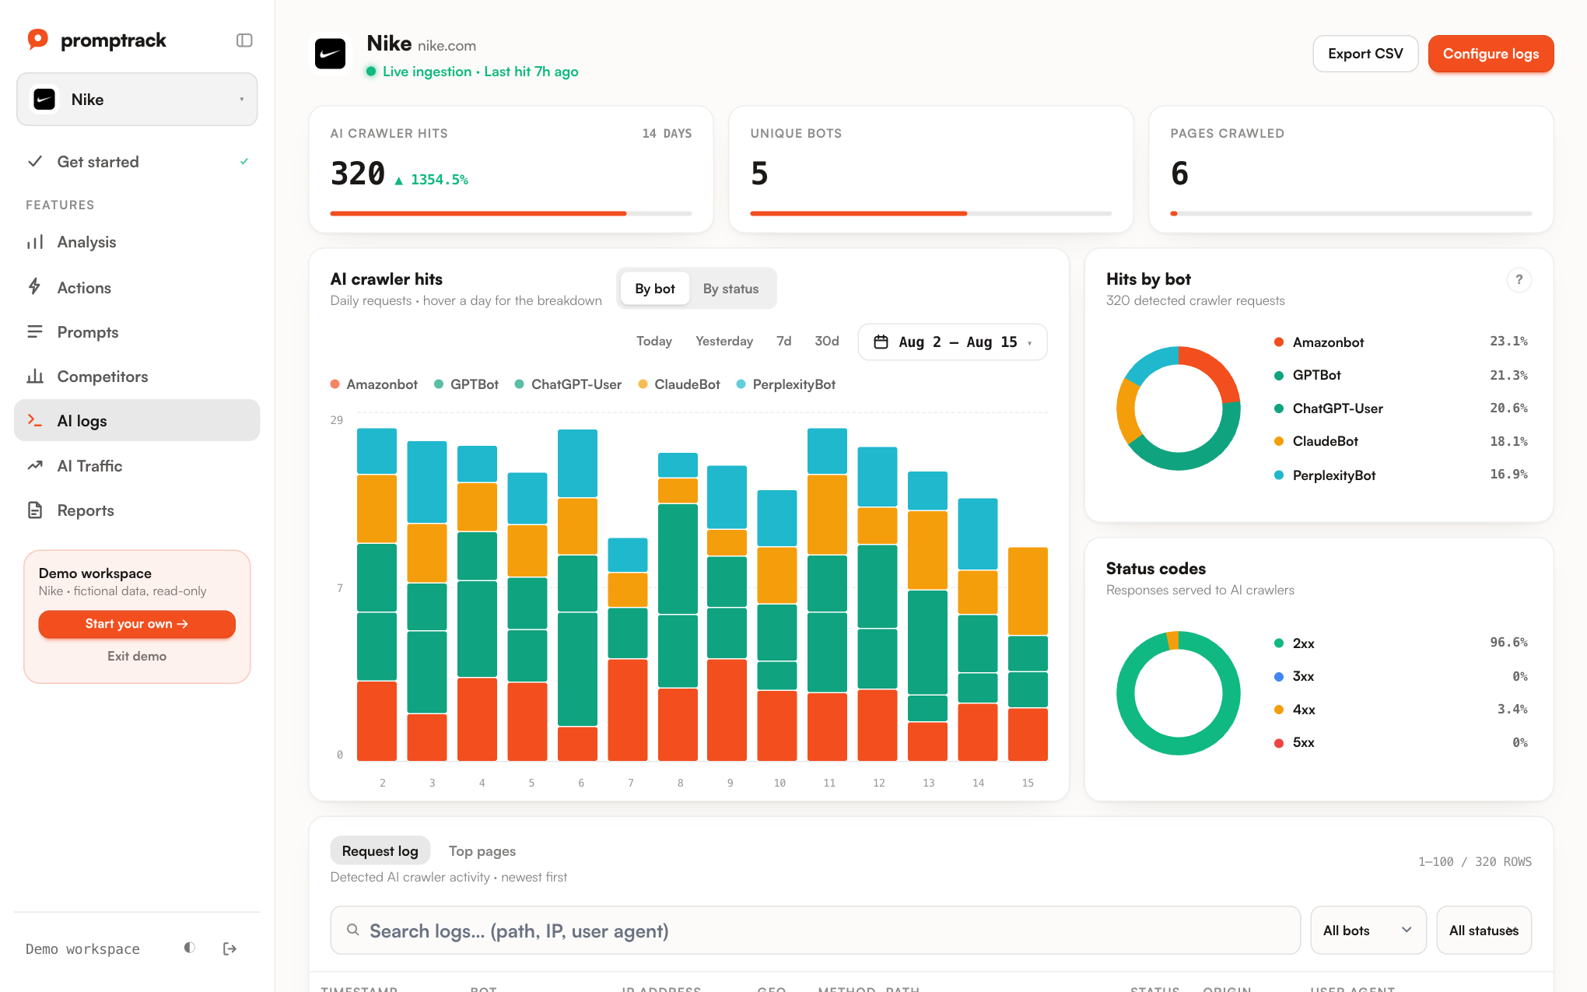The width and height of the screenshot is (1587, 992).
Task: Click the promptrack logo icon
Action: pos(37,40)
